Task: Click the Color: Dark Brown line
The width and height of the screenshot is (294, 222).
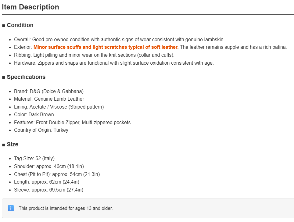Action: [34, 115]
